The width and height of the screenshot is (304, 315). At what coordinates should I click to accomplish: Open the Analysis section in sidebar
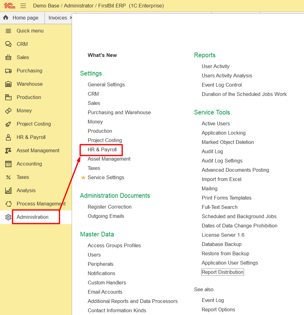point(26,190)
